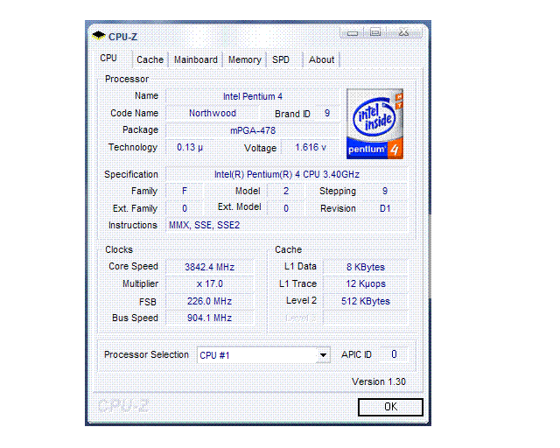This screenshot has width=560, height=448.
Task: Click the Voltage value 1.616 v
Action: point(311,147)
